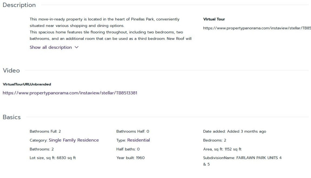This screenshot has height=178, width=311.
Task: Select the Residential type link
Action: click(x=138, y=140)
